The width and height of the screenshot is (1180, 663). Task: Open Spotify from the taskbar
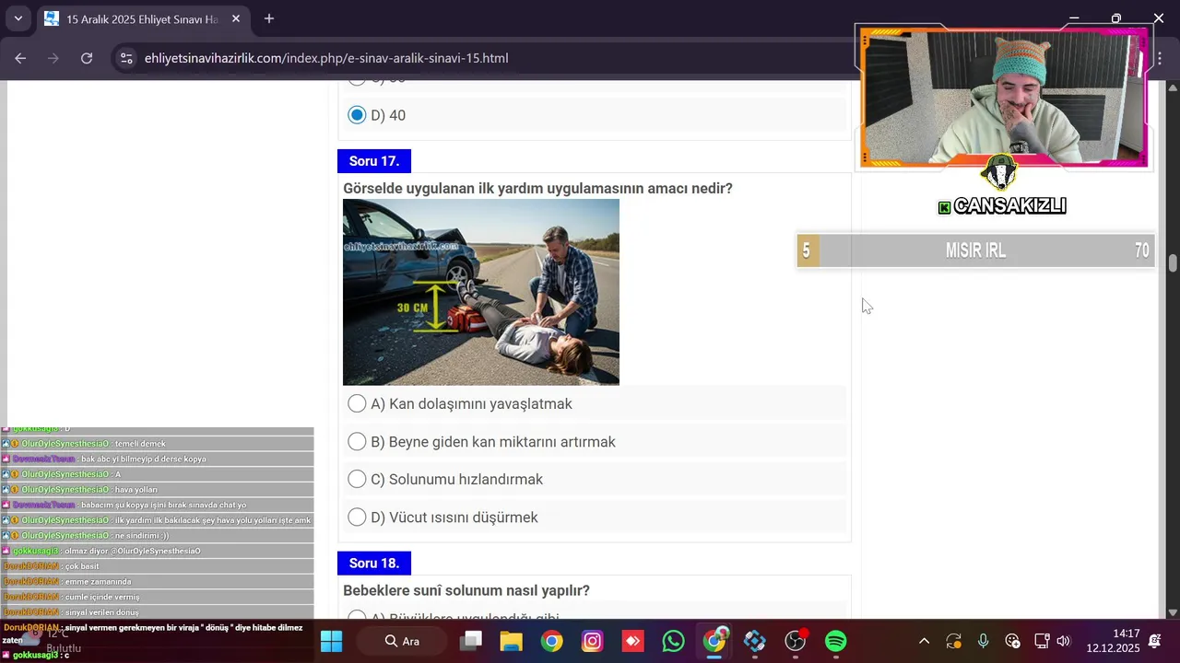[836, 641]
